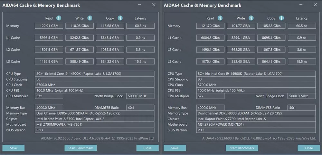Select L2 Cache read value 1490.1 GB/s
Screen dimensions: 322x155
[x=210, y=50]
